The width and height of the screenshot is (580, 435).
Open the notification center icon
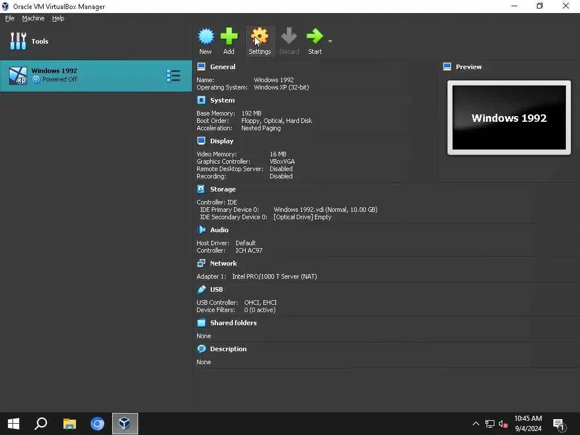click(559, 424)
